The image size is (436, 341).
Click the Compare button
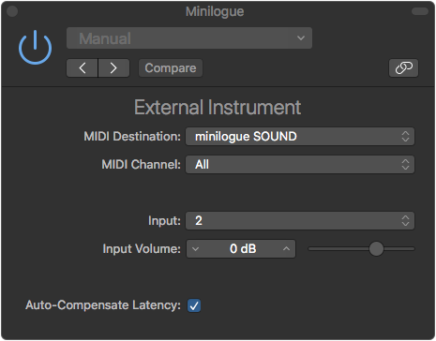coord(171,67)
